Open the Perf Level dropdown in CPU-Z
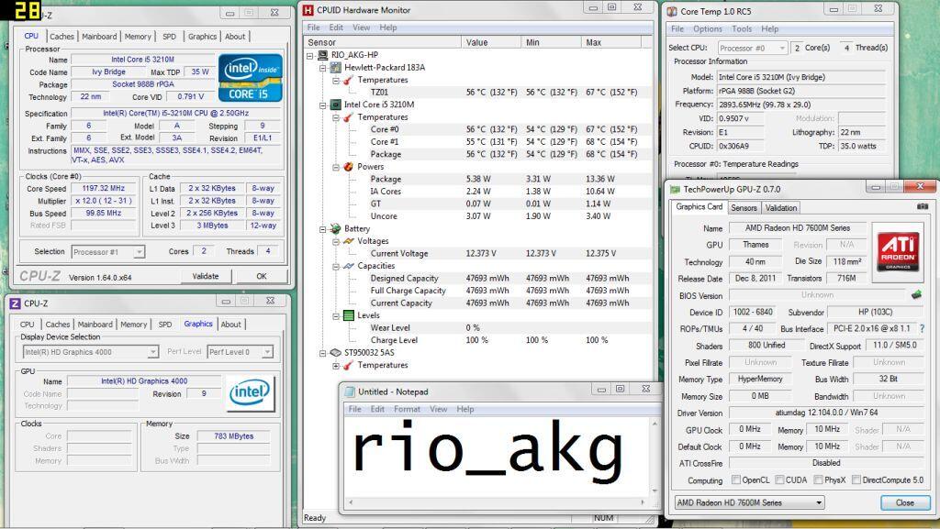Screen dimensions: 940x529 267,352
